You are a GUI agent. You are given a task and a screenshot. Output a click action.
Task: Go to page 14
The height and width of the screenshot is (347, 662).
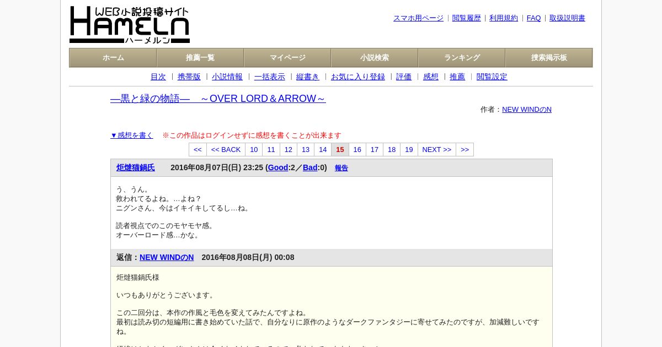[323, 150]
